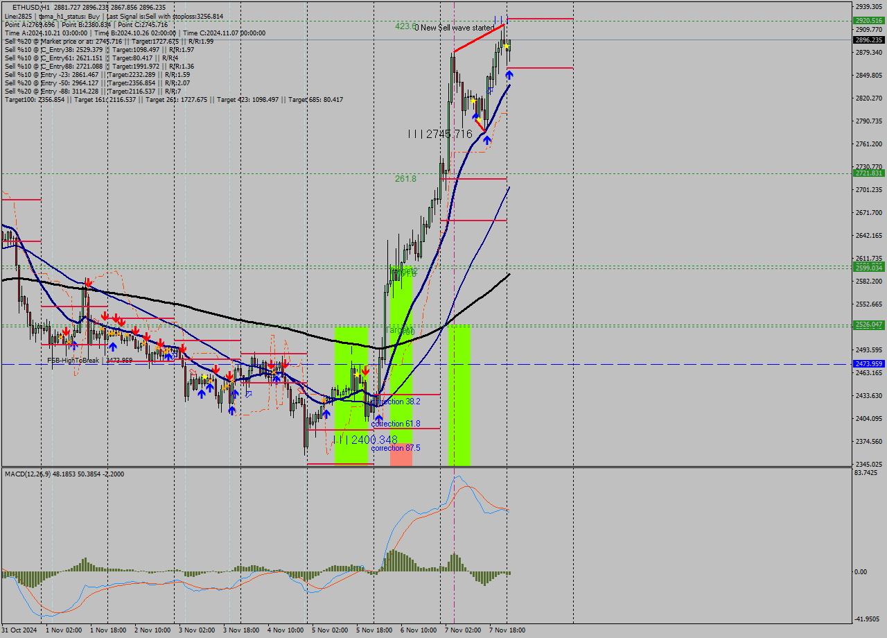Viewport: 887px width, 638px height.
Task: Select the 'Time C:2024.11.07 00:00:00' text
Action: pyautogui.click(x=226, y=33)
